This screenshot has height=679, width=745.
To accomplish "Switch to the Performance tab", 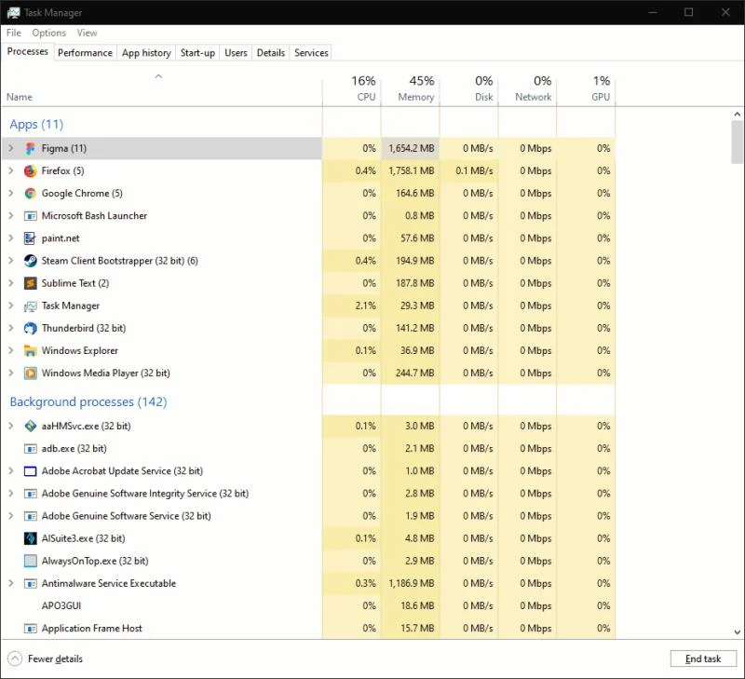I will [85, 53].
